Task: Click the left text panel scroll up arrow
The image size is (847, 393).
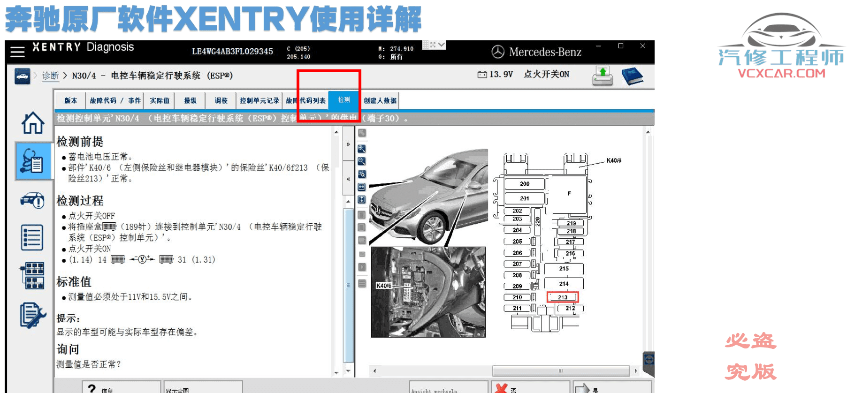Action: click(336, 132)
